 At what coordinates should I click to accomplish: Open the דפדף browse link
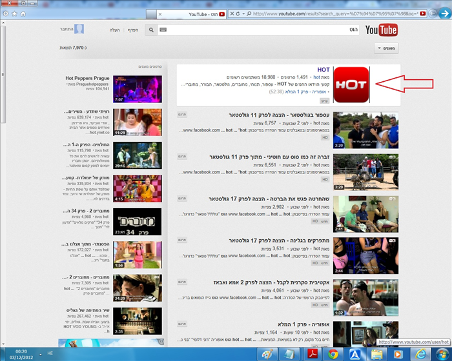pyautogui.click(x=132, y=30)
